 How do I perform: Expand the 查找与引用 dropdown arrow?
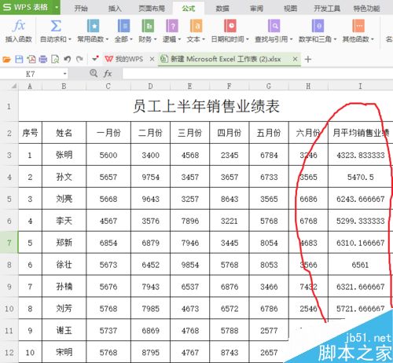coord(292,39)
